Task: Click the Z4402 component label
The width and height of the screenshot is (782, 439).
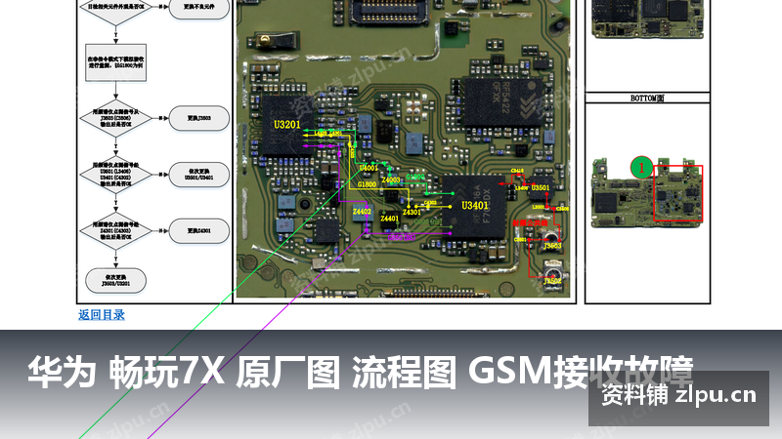Action: [362, 212]
